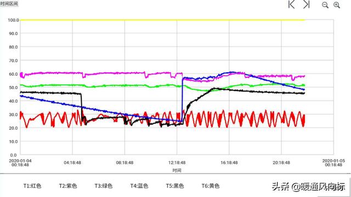Image resolution: width=351 pixels, height=197 pixels.
Task: Click the 12:18:48 time axis label
Action: pyautogui.click(x=177, y=163)
